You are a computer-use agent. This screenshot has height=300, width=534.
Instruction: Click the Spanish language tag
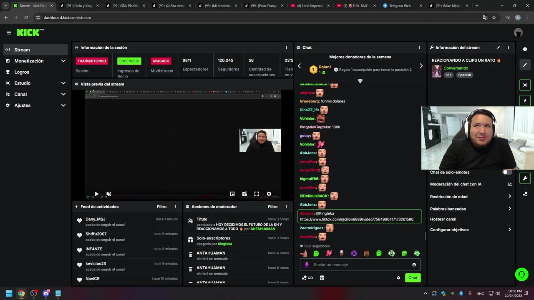click(464, 75)
